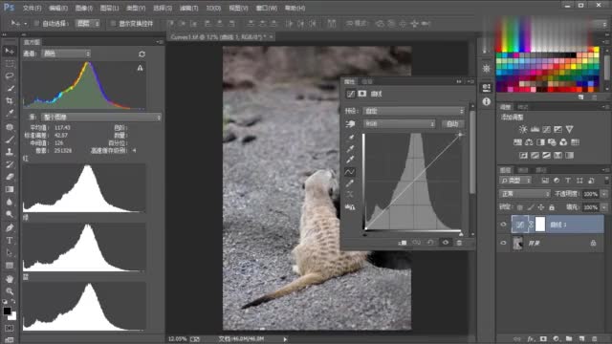The height and width of the screenshot is (344, 612).
Task: Enable the auto-select checkbox
Action: coord(36,23)
